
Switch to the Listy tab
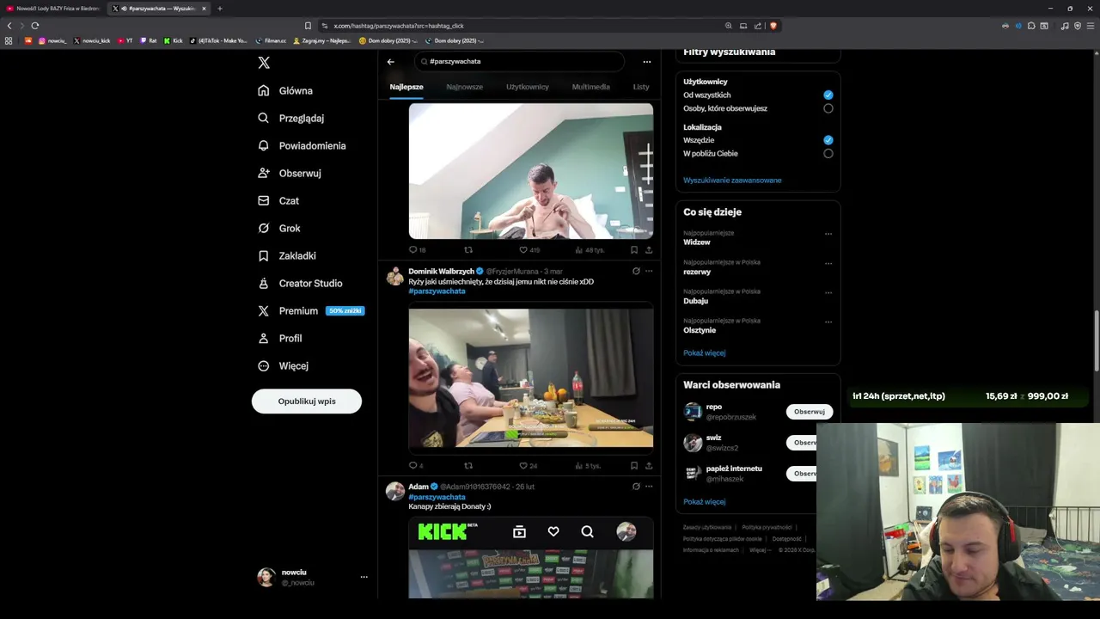(x=641, y=87)
